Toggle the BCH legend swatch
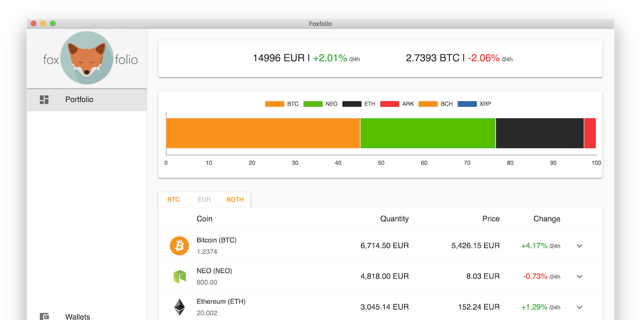 coord(428,104)
